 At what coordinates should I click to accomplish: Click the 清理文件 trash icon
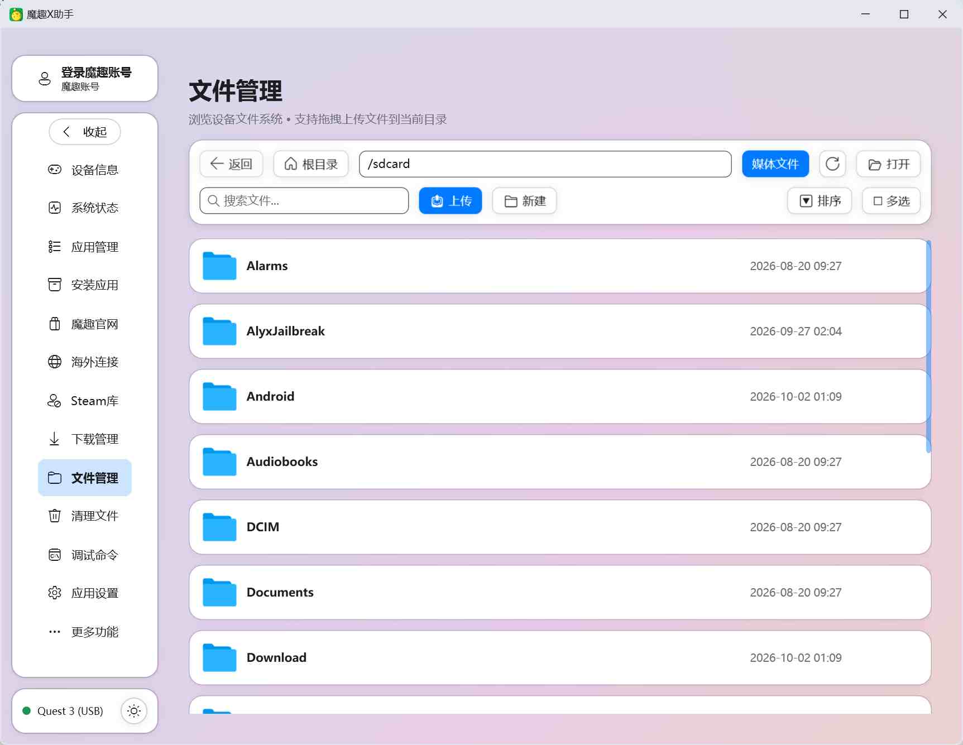click(55, 516)
